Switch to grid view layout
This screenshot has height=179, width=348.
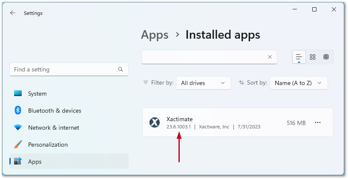(313, 57)
